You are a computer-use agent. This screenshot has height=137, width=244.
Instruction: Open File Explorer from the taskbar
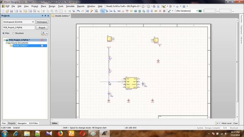[27, 134]
